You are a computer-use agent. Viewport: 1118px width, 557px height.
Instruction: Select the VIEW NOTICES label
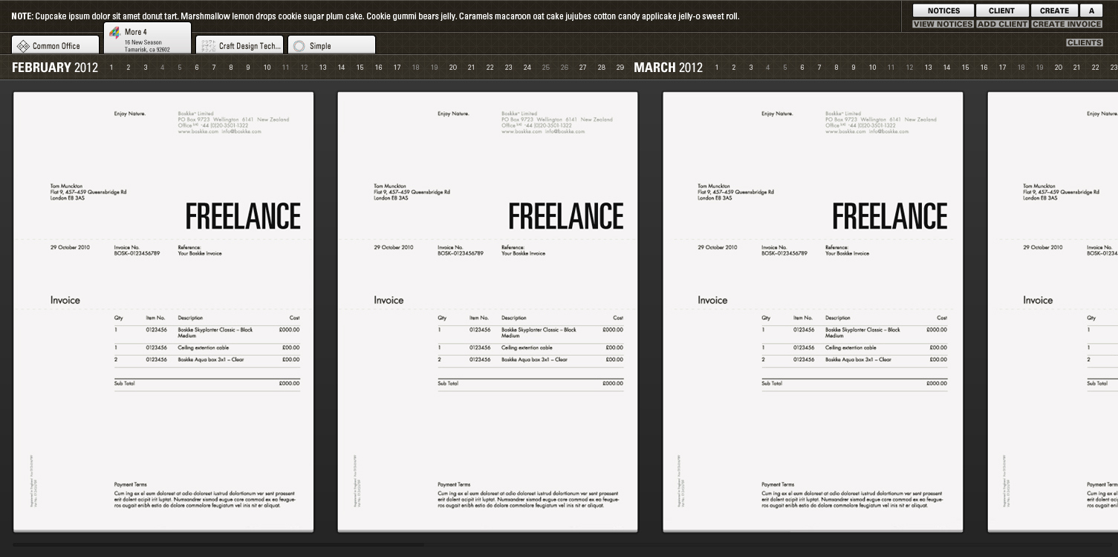[943, 25]
